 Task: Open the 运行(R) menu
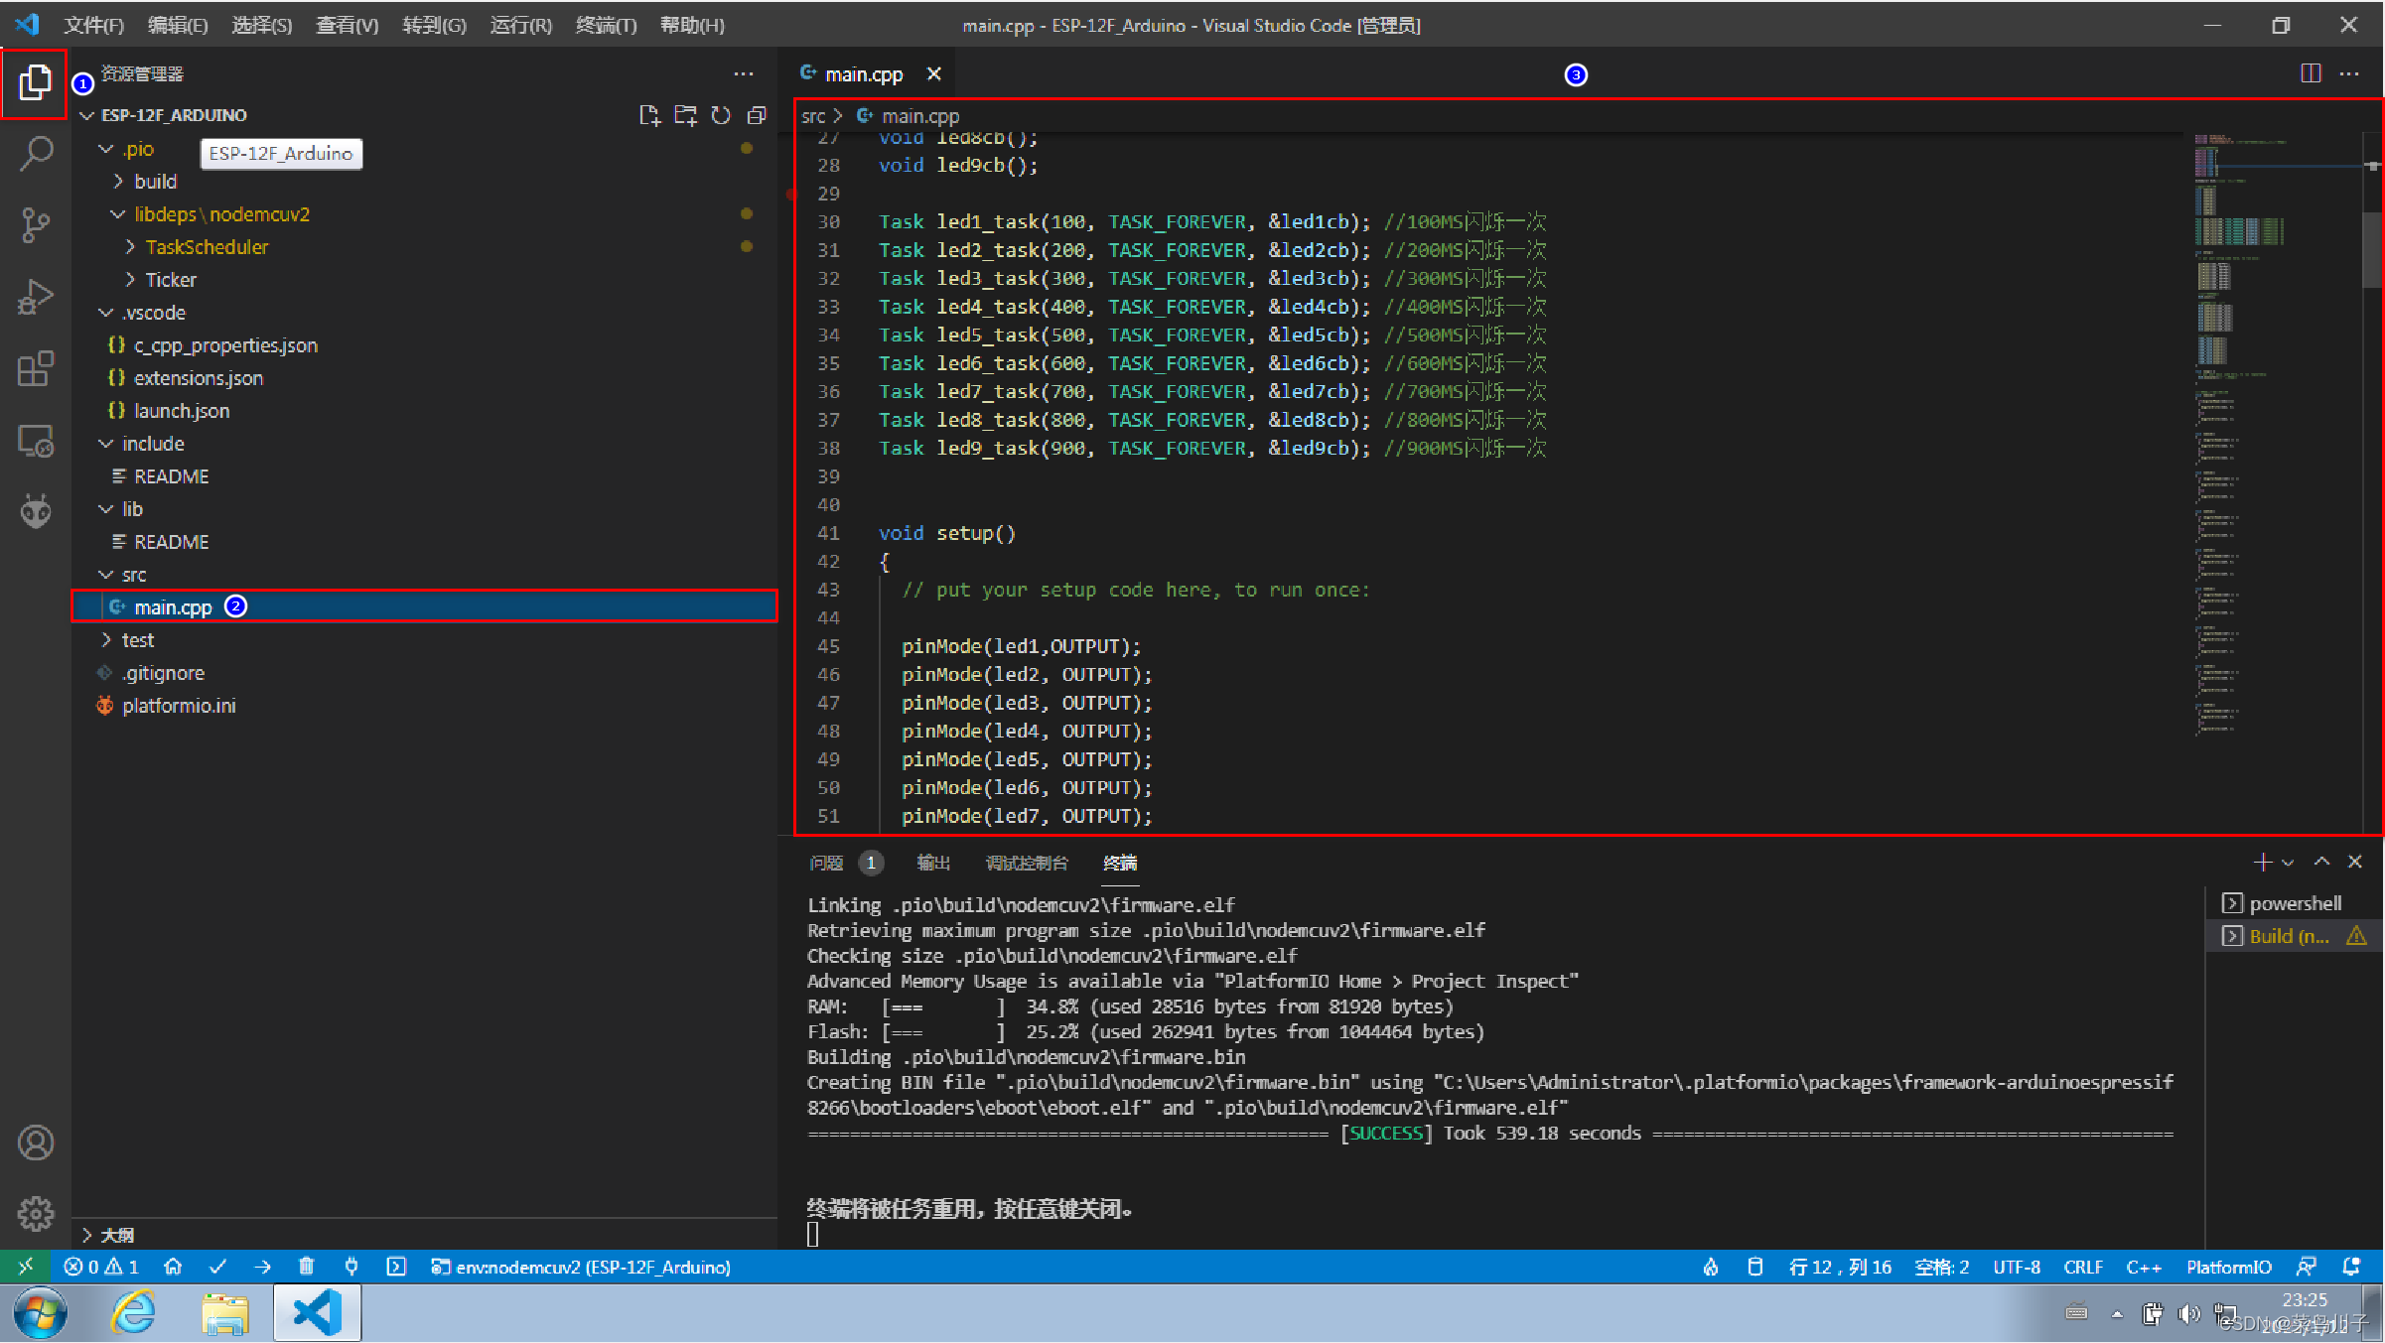[519, 25]
